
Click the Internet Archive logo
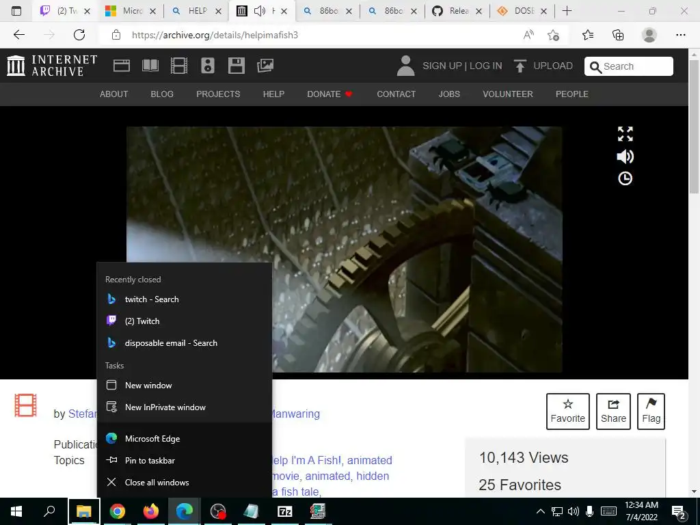pos(52,66)
